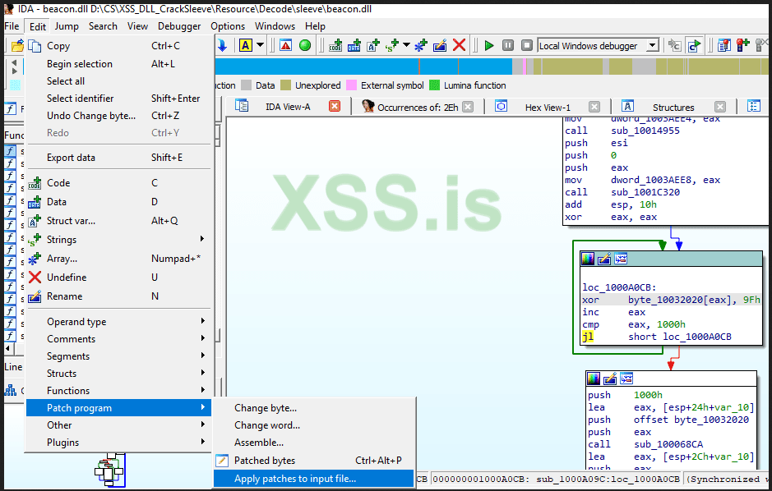
Task: Open the Search menu
Action: point(103,26)
